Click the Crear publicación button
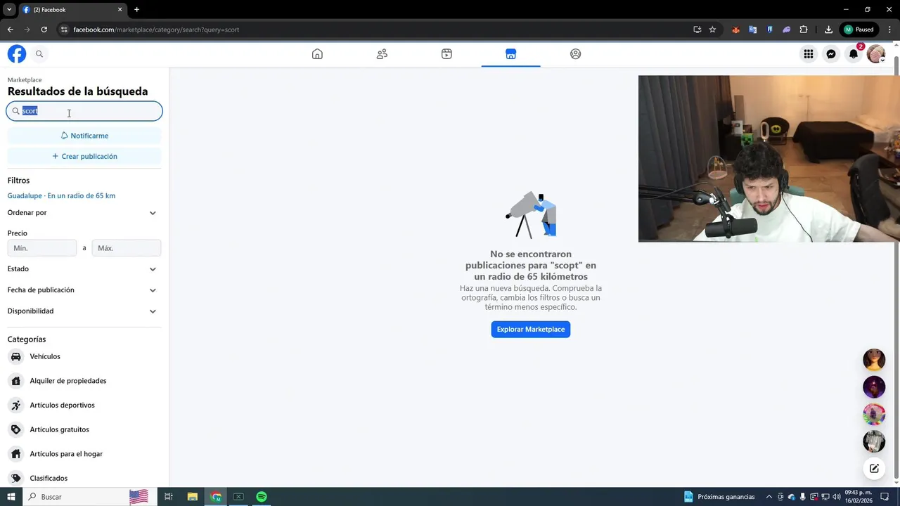 pos(84,156)
